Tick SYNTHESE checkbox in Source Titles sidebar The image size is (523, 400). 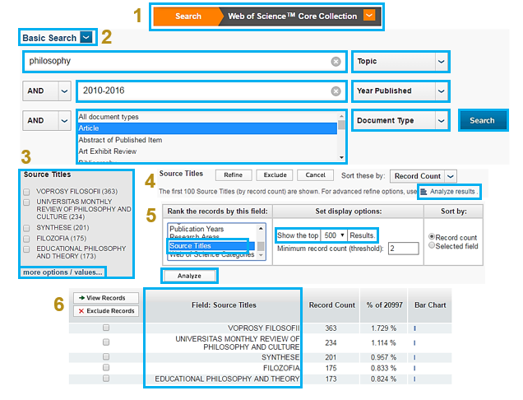pyautogui.click(x=27, y=228)
